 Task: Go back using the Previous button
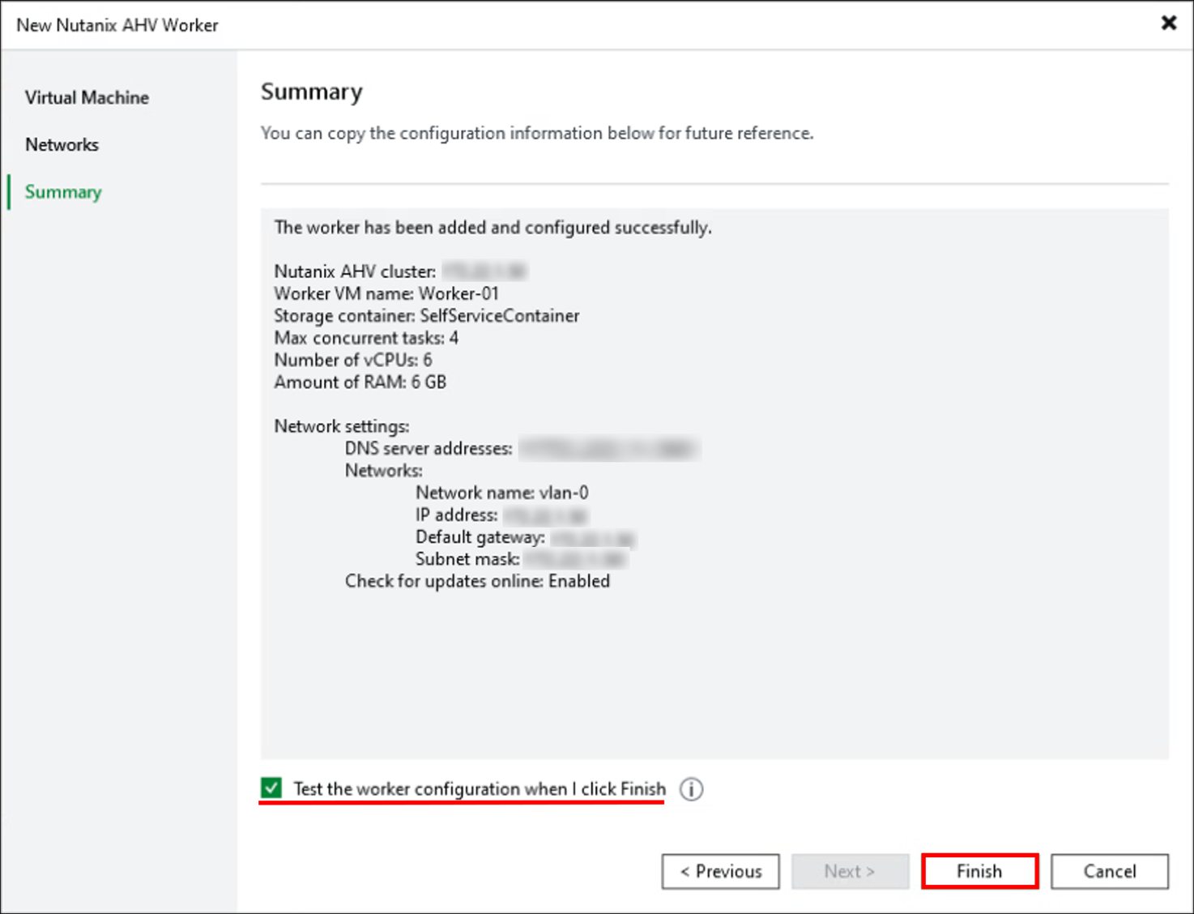coord(719,871)
